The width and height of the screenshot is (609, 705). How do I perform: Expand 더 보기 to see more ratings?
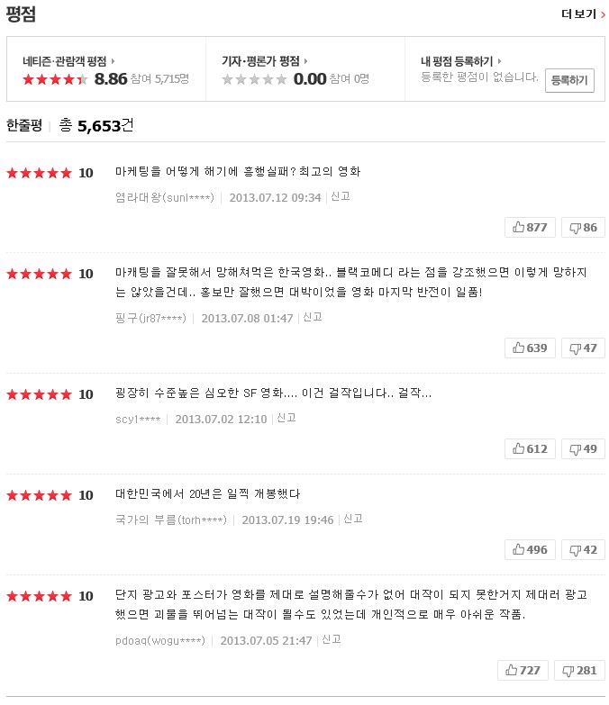578,14
